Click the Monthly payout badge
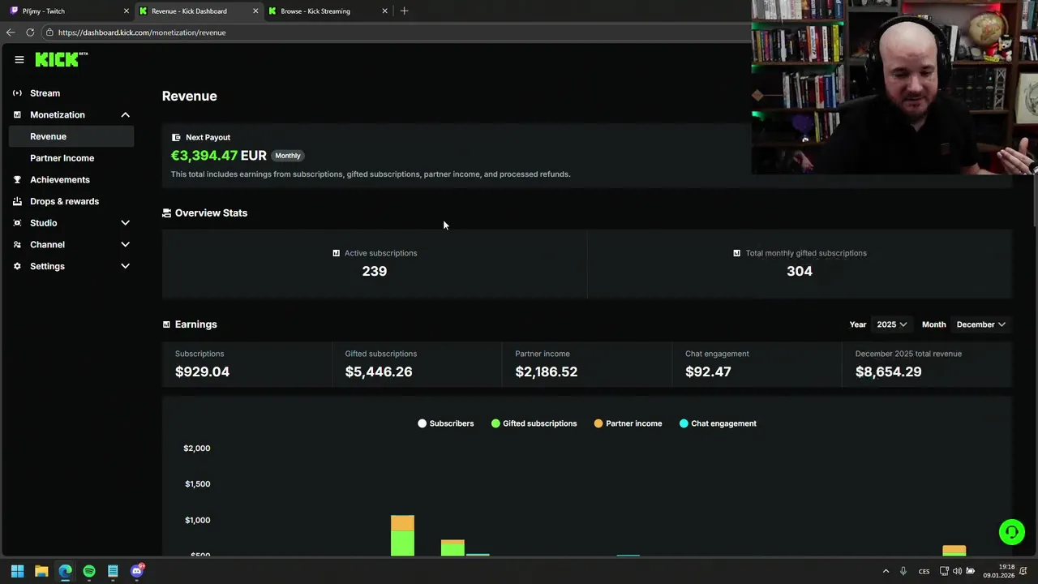 coord(288,156)
